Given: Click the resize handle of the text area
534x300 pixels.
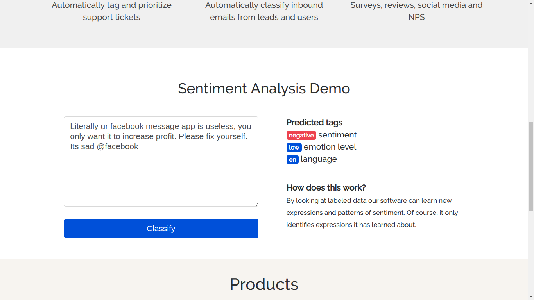Looking at the screenshot, I should 256,204.
